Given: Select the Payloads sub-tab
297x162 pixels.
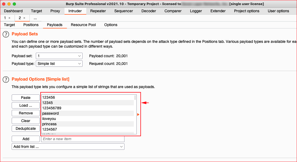Looking at the screenshot, I should coord(55,25).
